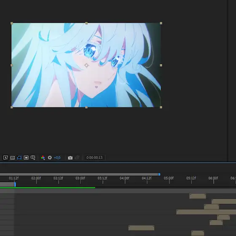
Task: Click the blue work area end handle
Action: point(159,174)
